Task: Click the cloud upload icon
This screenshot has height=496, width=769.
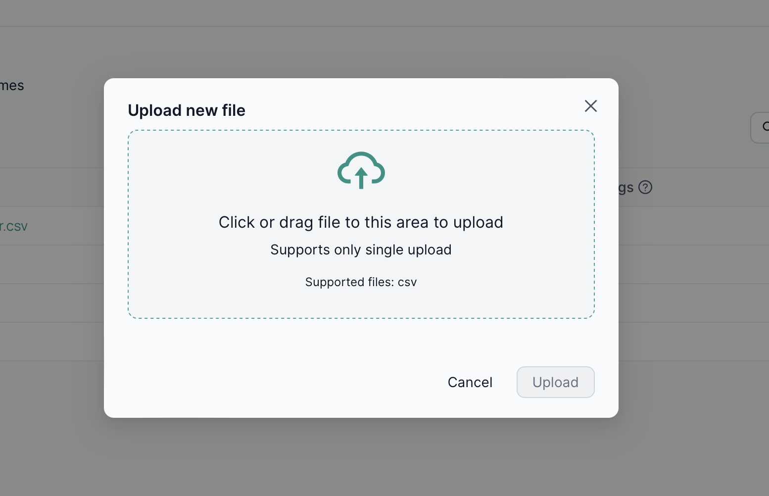Action: [361, 170]
